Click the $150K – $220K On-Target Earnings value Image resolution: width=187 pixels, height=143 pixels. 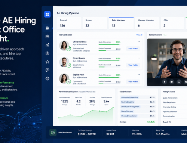point(87,134)
